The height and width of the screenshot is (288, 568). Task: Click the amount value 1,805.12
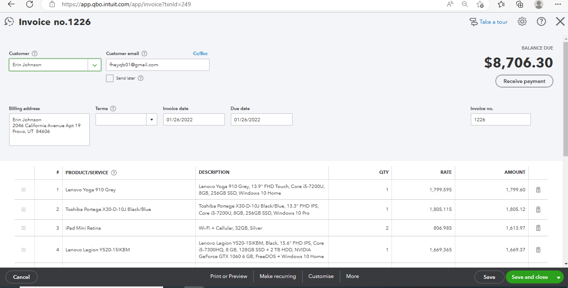click(x=515, y=209)
